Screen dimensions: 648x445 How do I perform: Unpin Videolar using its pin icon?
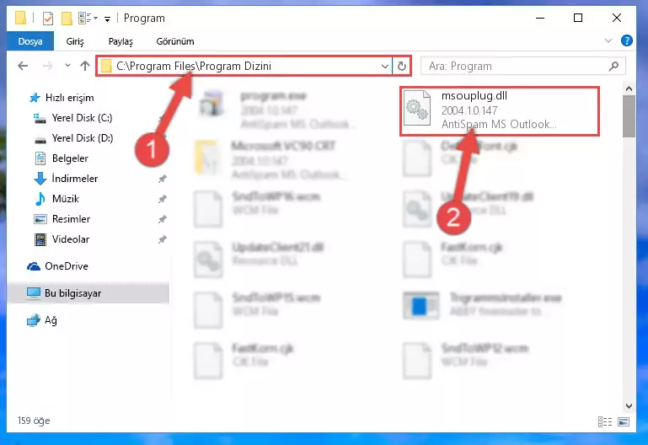[163, 239]
